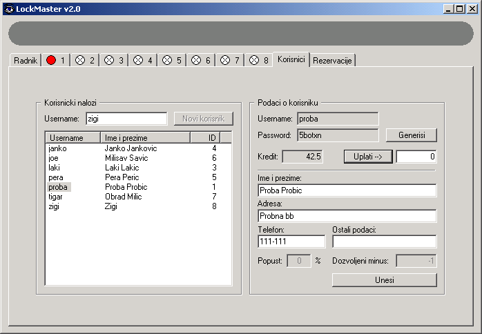Click the Unesi button
Image resolution: width=482 pixels, height=334 pixels.
click(x=384, y=280)
